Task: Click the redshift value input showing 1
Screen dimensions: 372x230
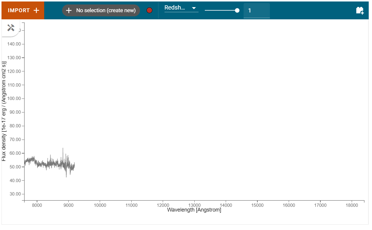Action: point(257,10)
